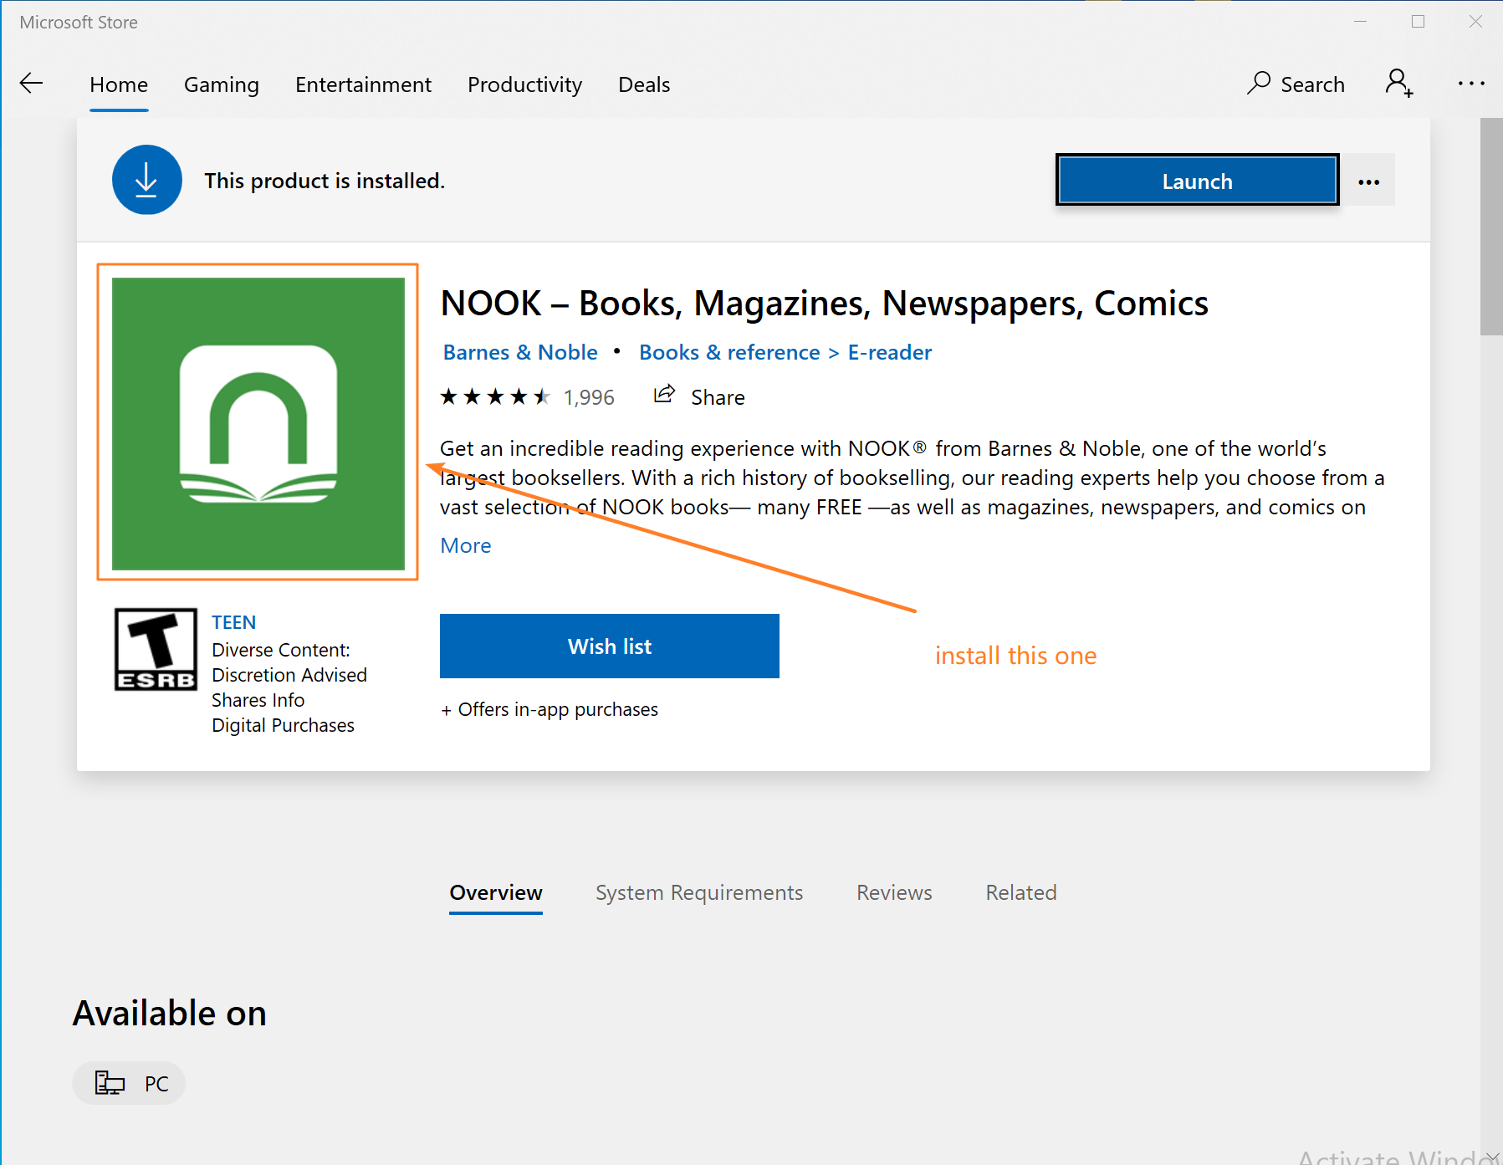
Task: Click the Available on heading
Action: point(170,1013)
